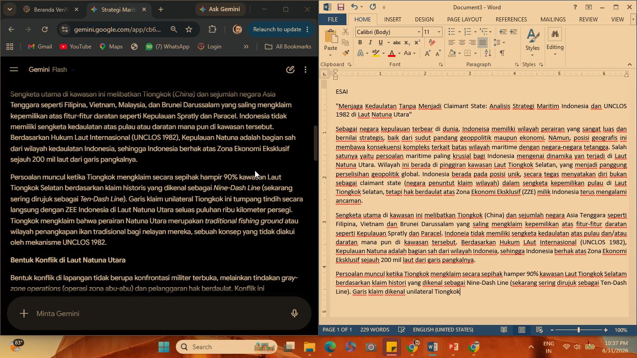
Task: Click the microphone icon in Gemini input
Action: (294, 314)
